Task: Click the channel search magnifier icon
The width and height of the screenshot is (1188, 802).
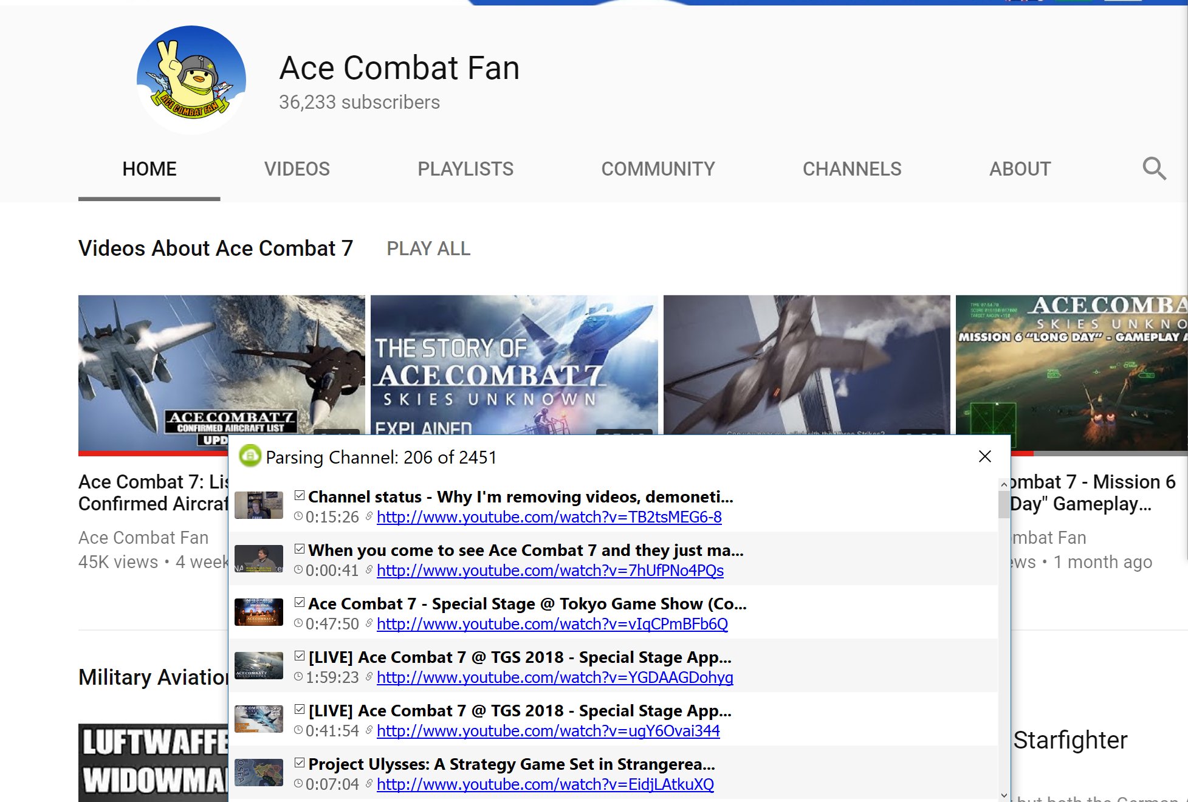Action: coord(1153,168)
